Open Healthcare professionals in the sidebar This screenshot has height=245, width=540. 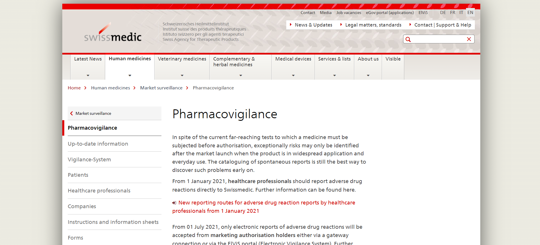point(99,191)
